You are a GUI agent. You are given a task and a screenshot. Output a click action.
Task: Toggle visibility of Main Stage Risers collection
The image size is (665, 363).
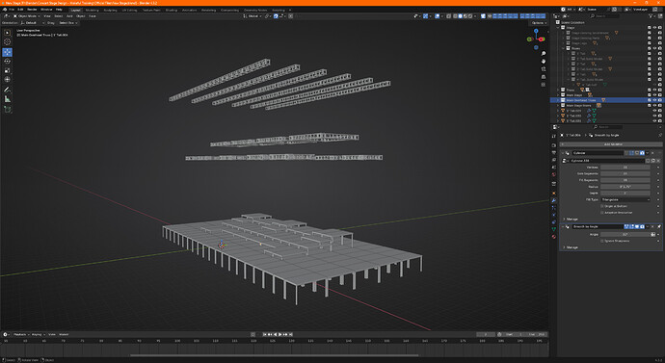pyautogui.click(x=654, y=105)
